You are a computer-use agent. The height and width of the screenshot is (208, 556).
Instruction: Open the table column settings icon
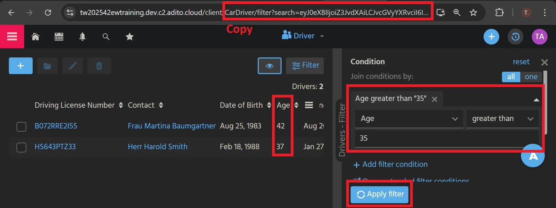(309, 105)
